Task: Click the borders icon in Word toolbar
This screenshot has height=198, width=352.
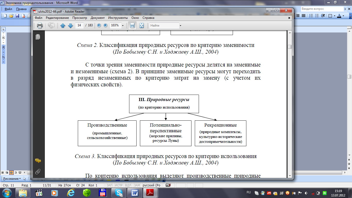Action: coord(330,16)
